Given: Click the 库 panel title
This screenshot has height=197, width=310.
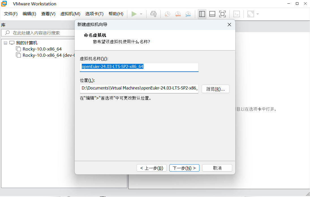Looking at the screenshot, I should [3, 25].
